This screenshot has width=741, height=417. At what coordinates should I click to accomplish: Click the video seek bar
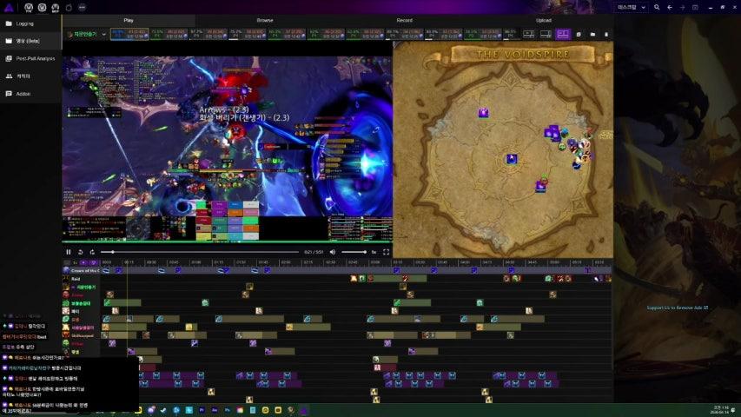200,252
